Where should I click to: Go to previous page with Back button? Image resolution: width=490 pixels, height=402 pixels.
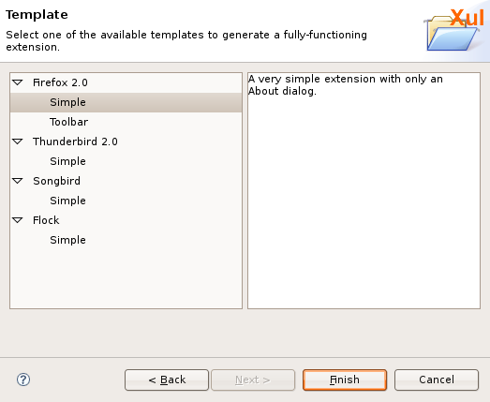point(167,380)
